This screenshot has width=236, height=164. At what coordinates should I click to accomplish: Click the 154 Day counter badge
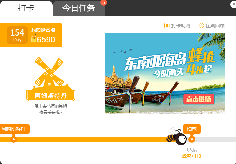point(17,35)
